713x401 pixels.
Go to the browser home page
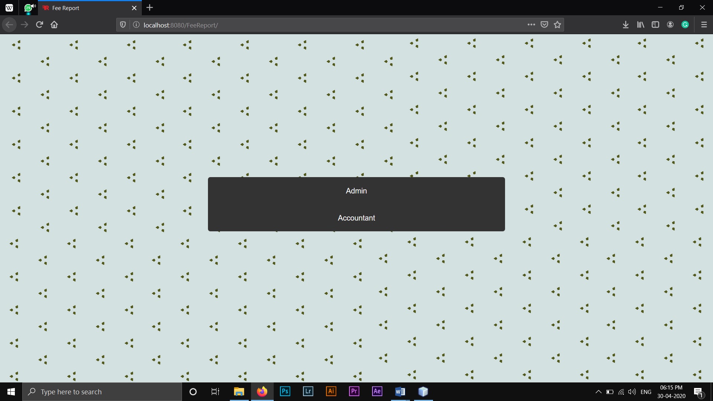(x=54, y=25)
